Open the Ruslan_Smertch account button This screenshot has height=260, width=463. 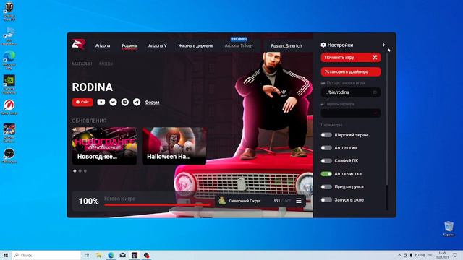coord(286,46)
